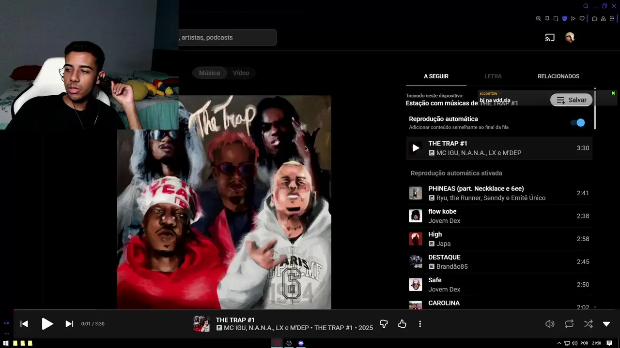The height and width of the screenshot is (348, 620).
Task: Open the browser easy setup sliders icon
Action: pyautogui.click(x=612, y=19)
